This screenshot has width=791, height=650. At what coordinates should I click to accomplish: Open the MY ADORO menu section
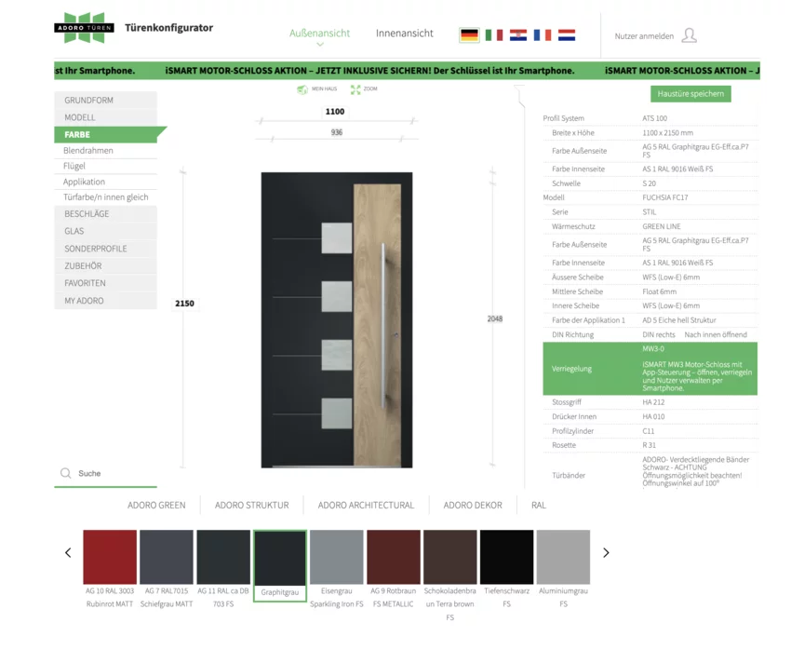[x=105, y=301]
